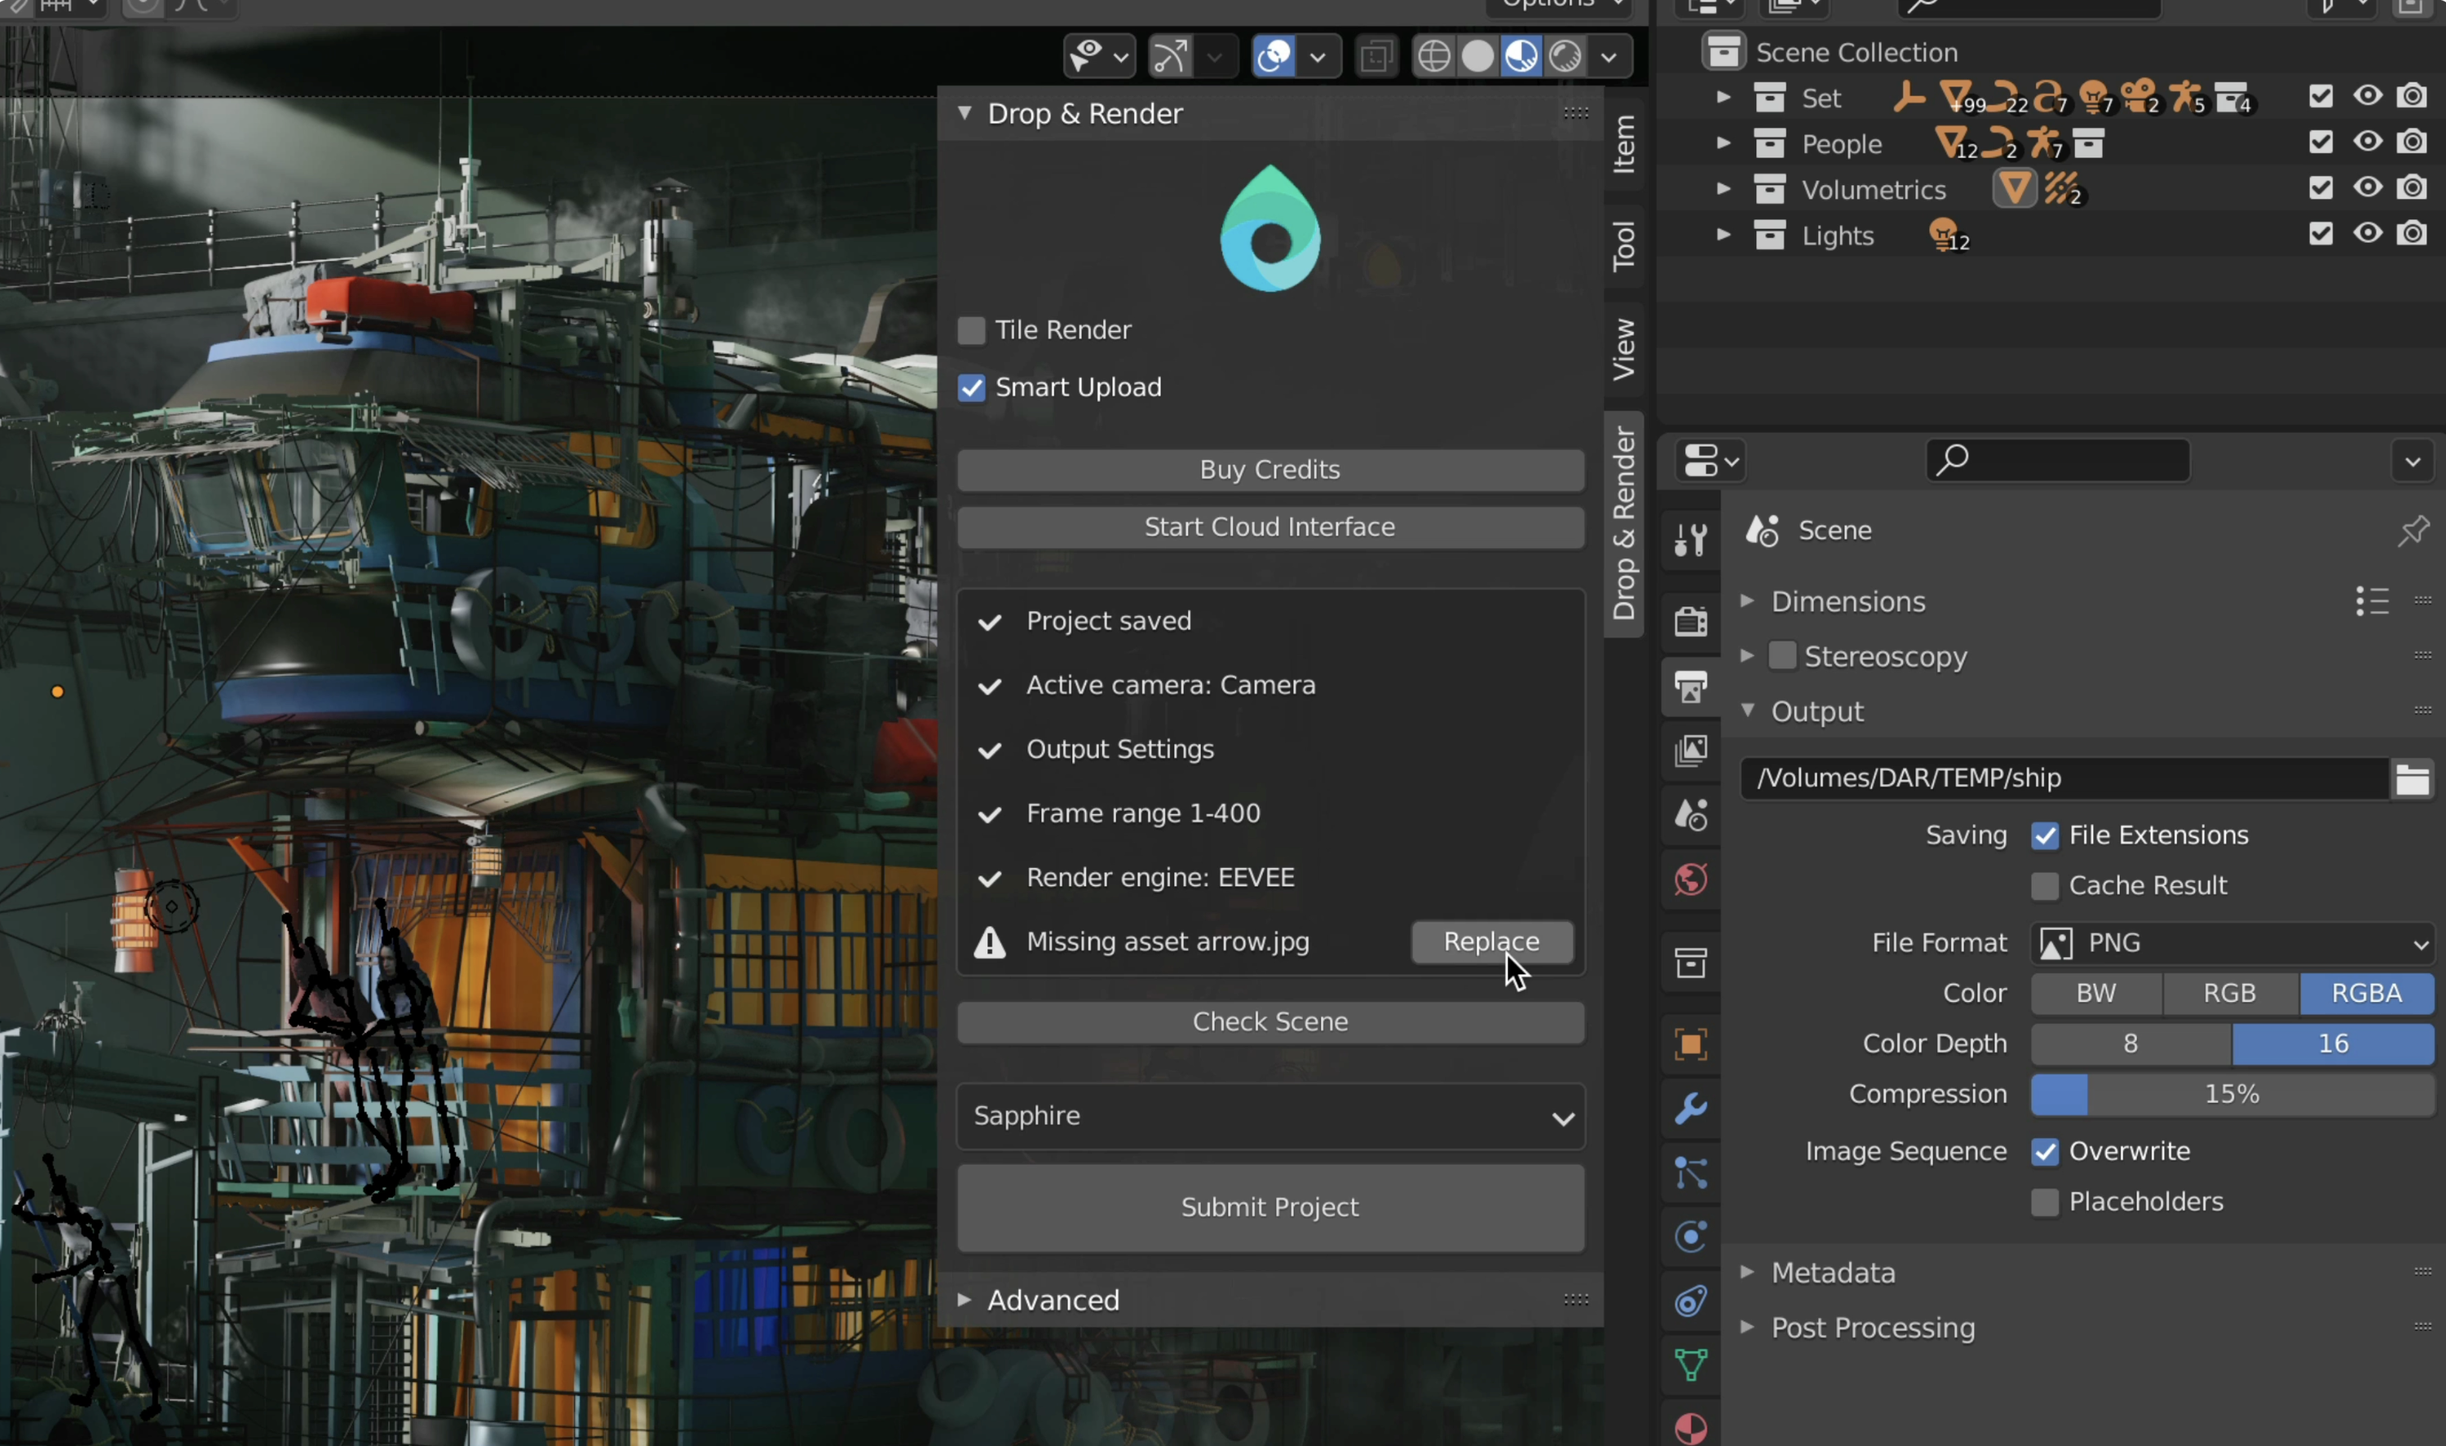This screenshot has height=1446, width=2446.
Task: Expand the People collection in outliner
Action: click(x=1723, y=143)
